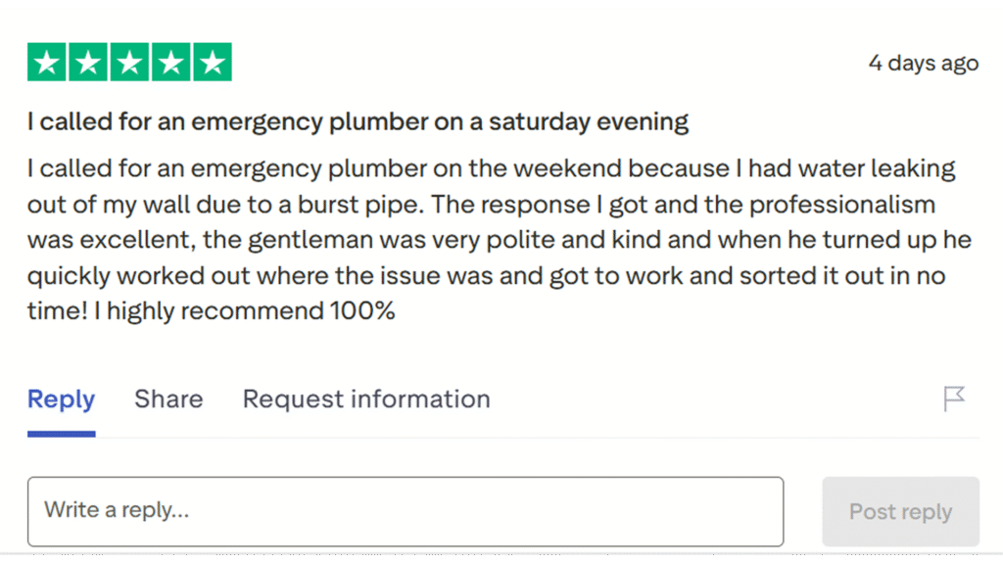Click the review line starting "out of my wall"
This screenshot has height=564, width=1003.
pos(480,205)
